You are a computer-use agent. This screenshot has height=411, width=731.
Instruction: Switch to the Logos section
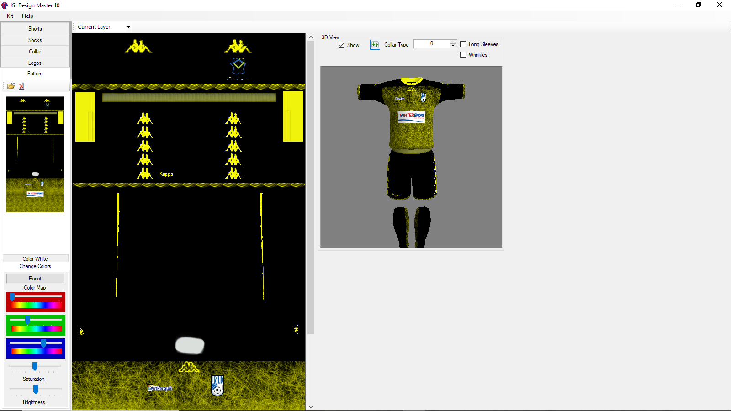(x=35, y=63)
